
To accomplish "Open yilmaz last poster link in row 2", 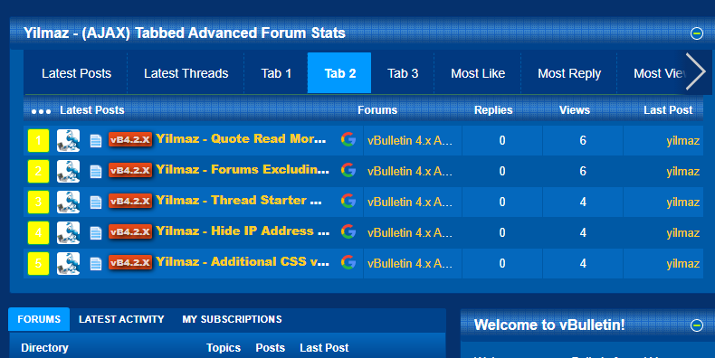I will pyautogui.click(x=682, y=172).
